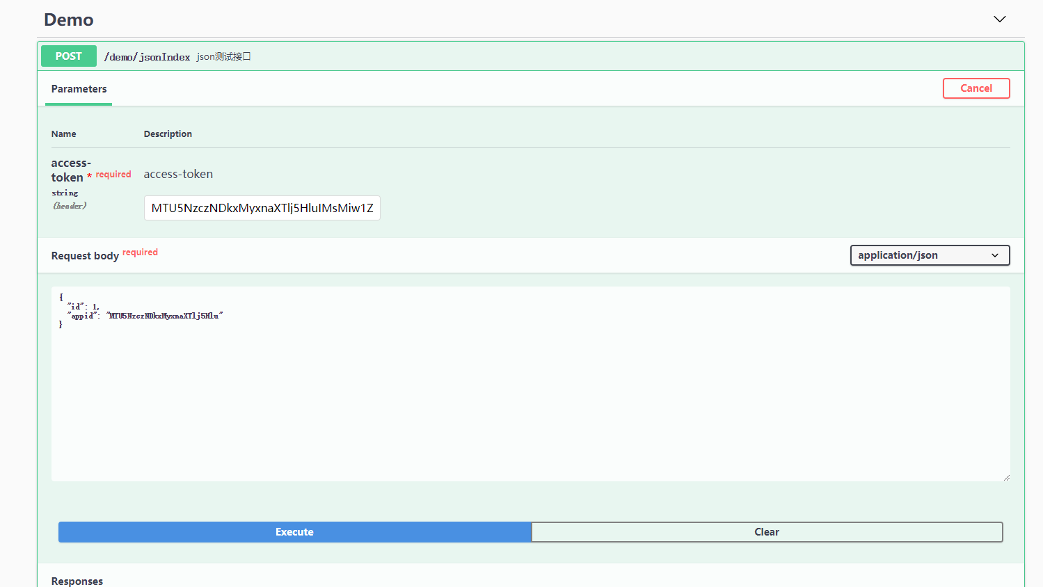Image resolution: width=1043 pixels, height=587 pixels.
Task: Click the '(header)' location label
Action: click(70, 206)
